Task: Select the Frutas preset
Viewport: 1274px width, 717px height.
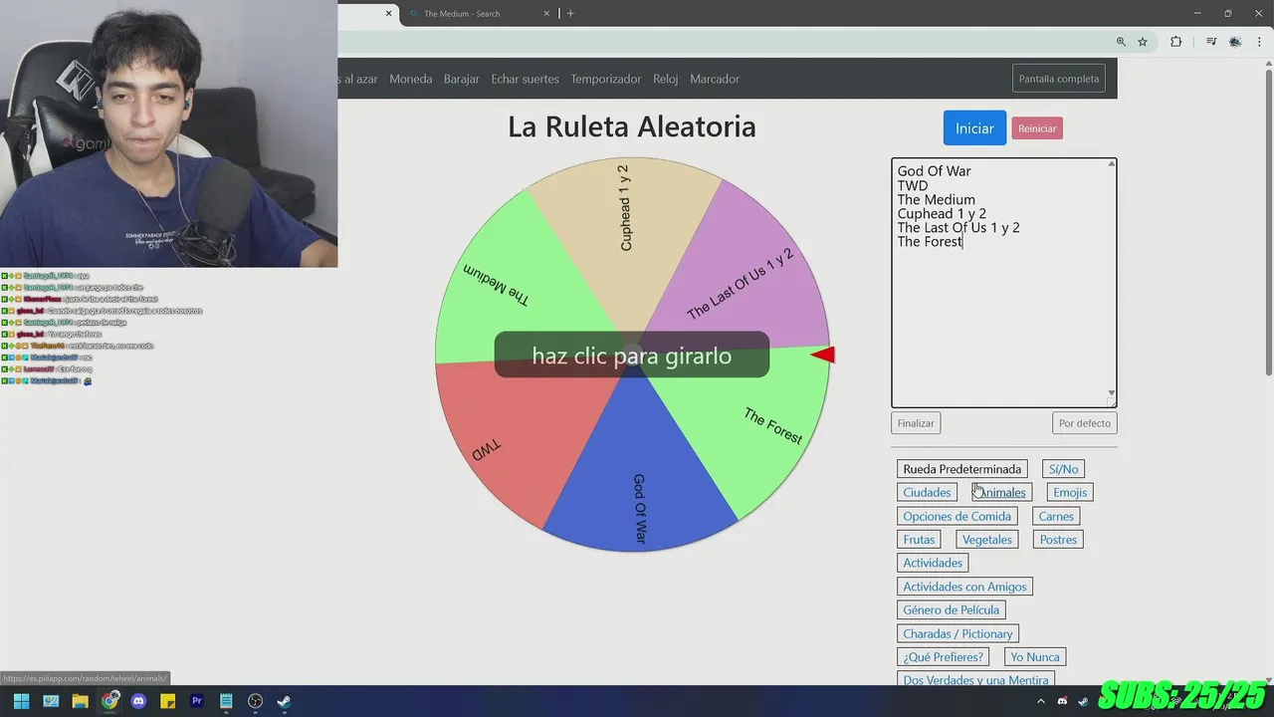Action: click(x=919, y=540)
